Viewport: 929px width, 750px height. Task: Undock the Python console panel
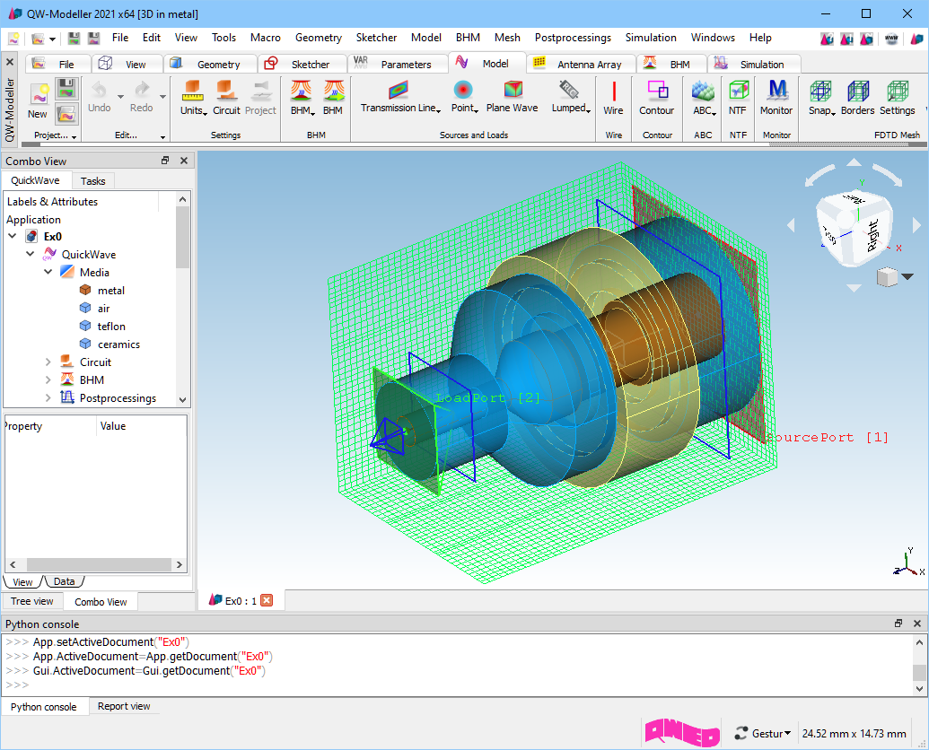pos(898,624)
